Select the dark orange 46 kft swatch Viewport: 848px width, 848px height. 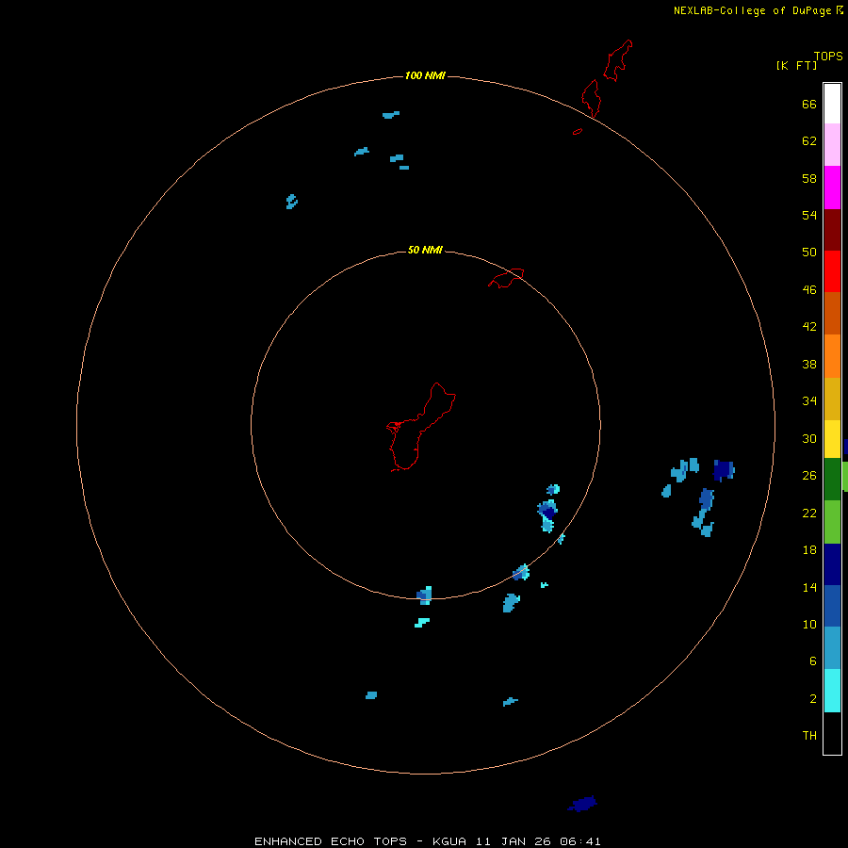click(832, 314)
